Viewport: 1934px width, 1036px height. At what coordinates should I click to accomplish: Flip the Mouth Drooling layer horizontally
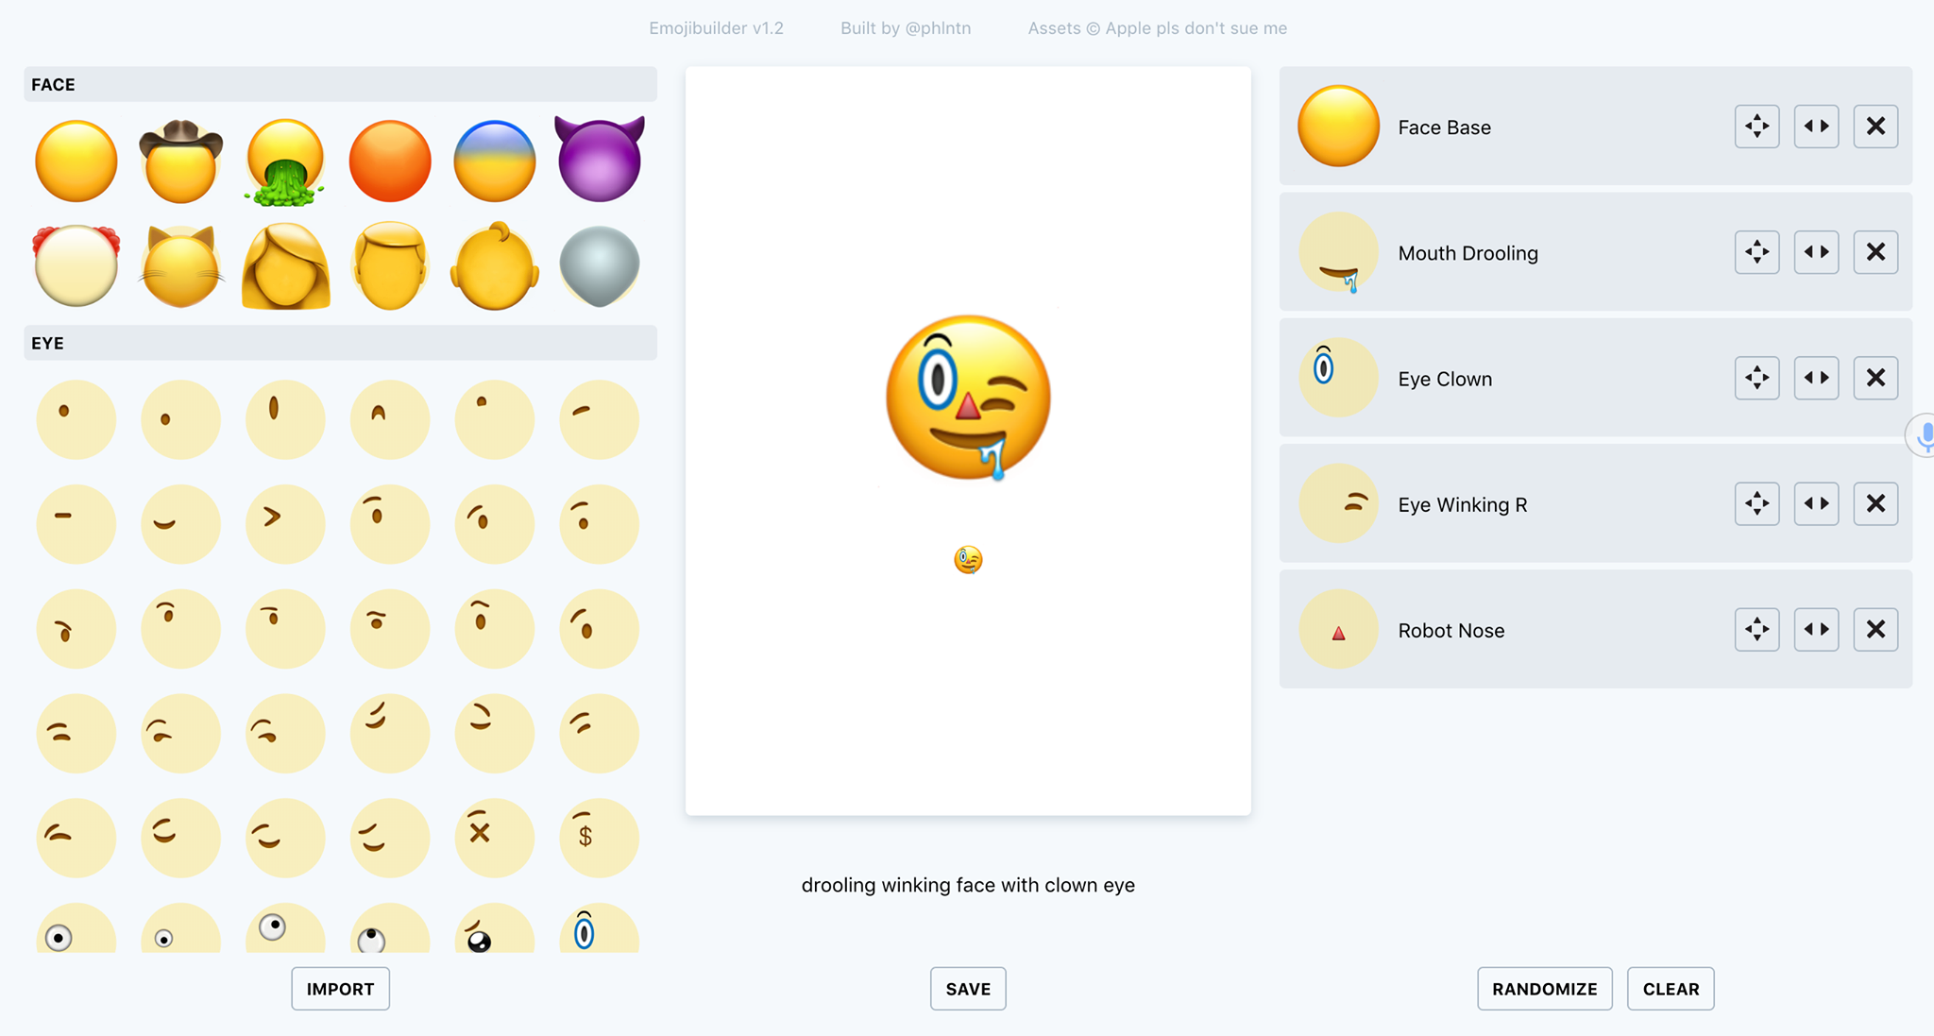[x=1816, y=252]
